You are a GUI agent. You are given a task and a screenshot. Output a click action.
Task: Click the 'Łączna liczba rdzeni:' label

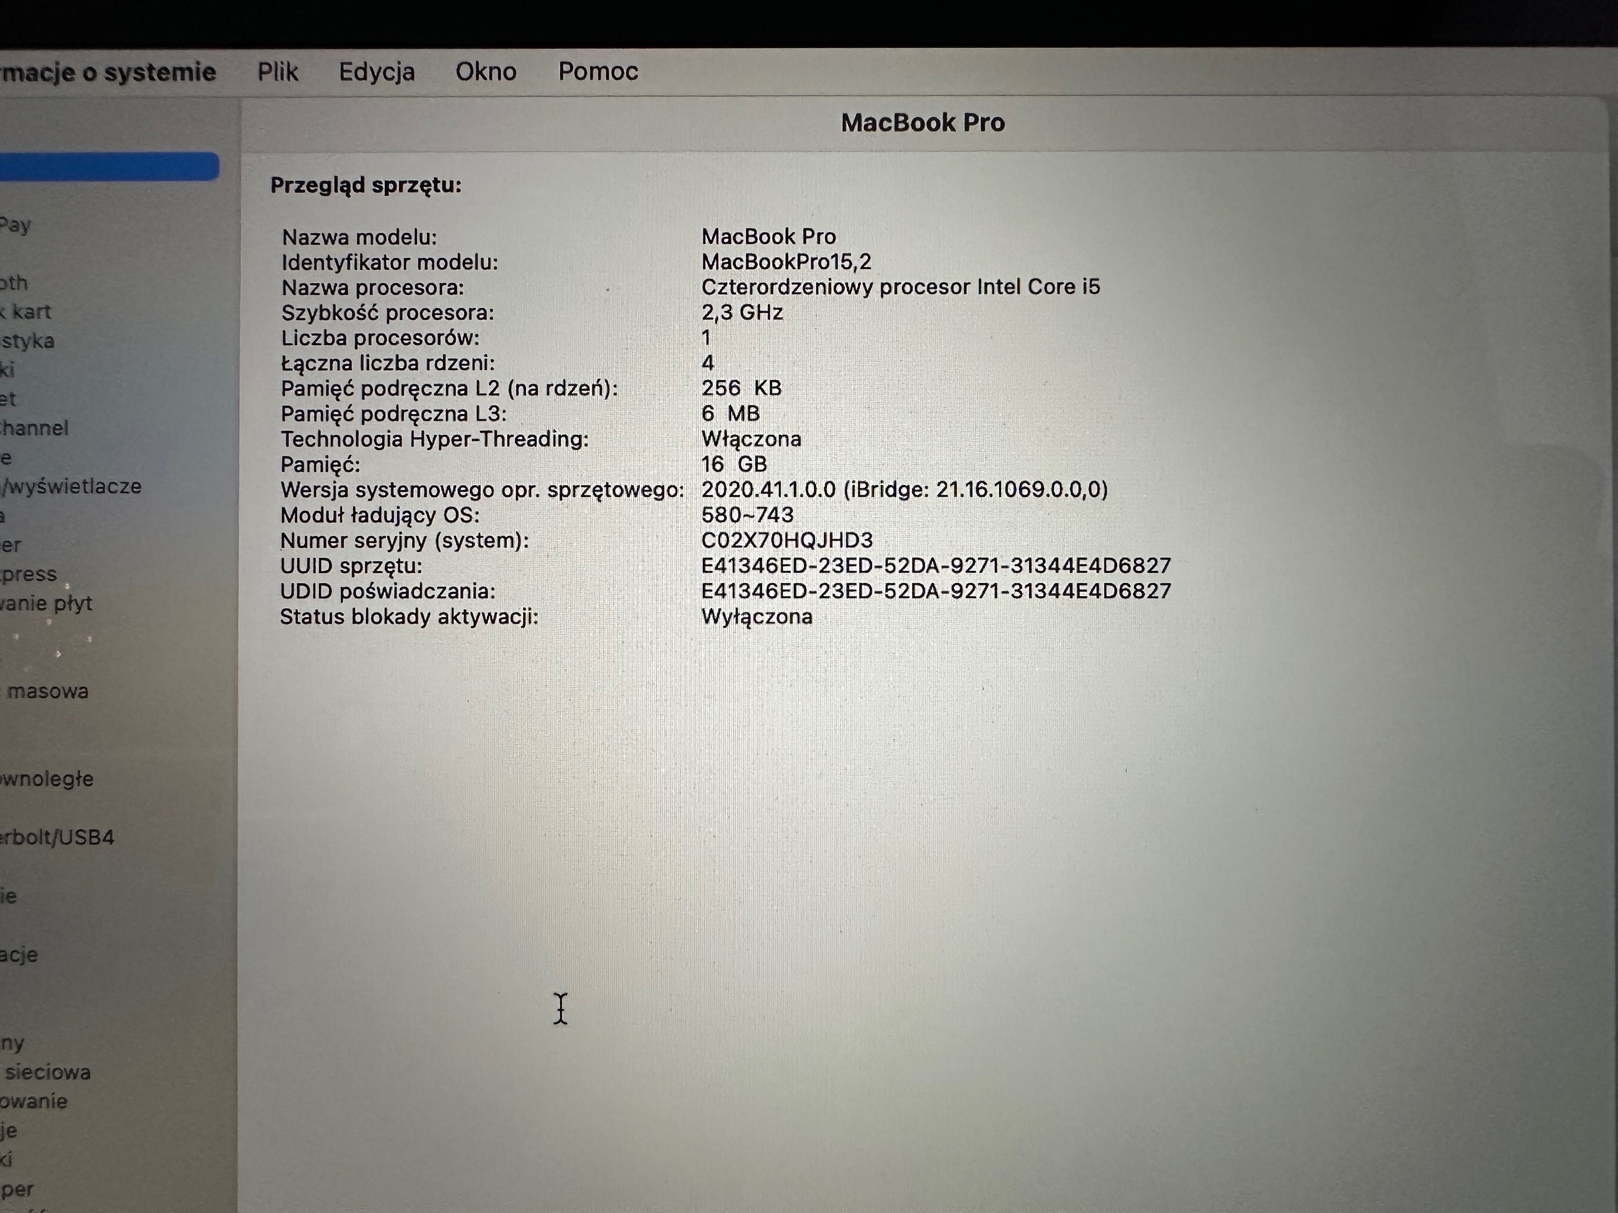pyautogui.click(x=388, y=363)
